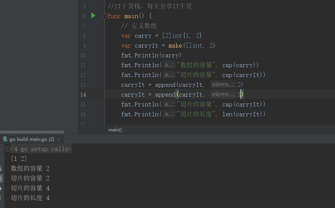Select the go build main.go (2) tab
The width and height of the screenshot is (335, 208).
pyautogui.click(x=32, y=139)
